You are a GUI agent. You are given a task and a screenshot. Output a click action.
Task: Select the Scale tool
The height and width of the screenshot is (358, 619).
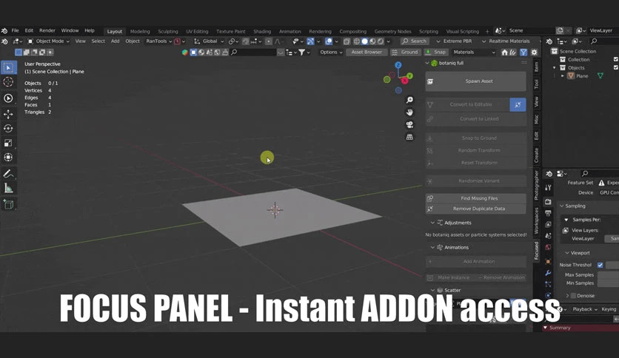pyautogui.click(x=8, y=143)
